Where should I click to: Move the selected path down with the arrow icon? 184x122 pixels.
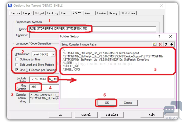172,44
